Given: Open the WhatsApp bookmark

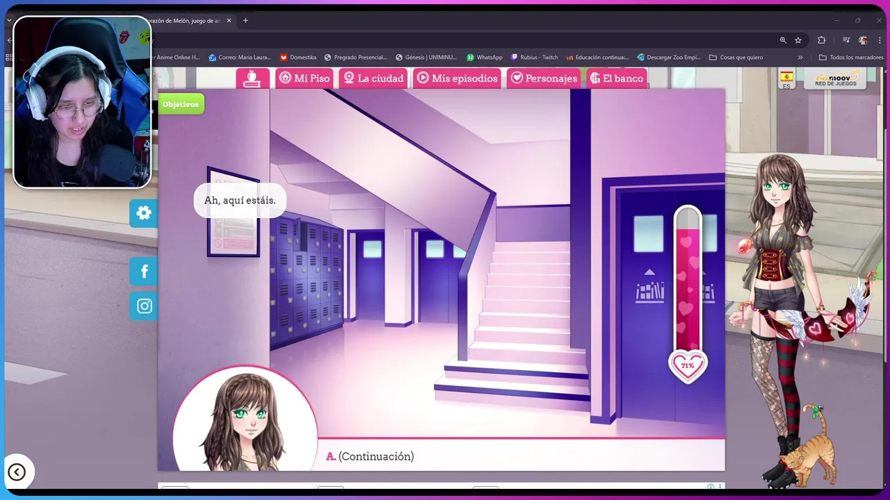Looking at the screenshot, I should (485, 58).
